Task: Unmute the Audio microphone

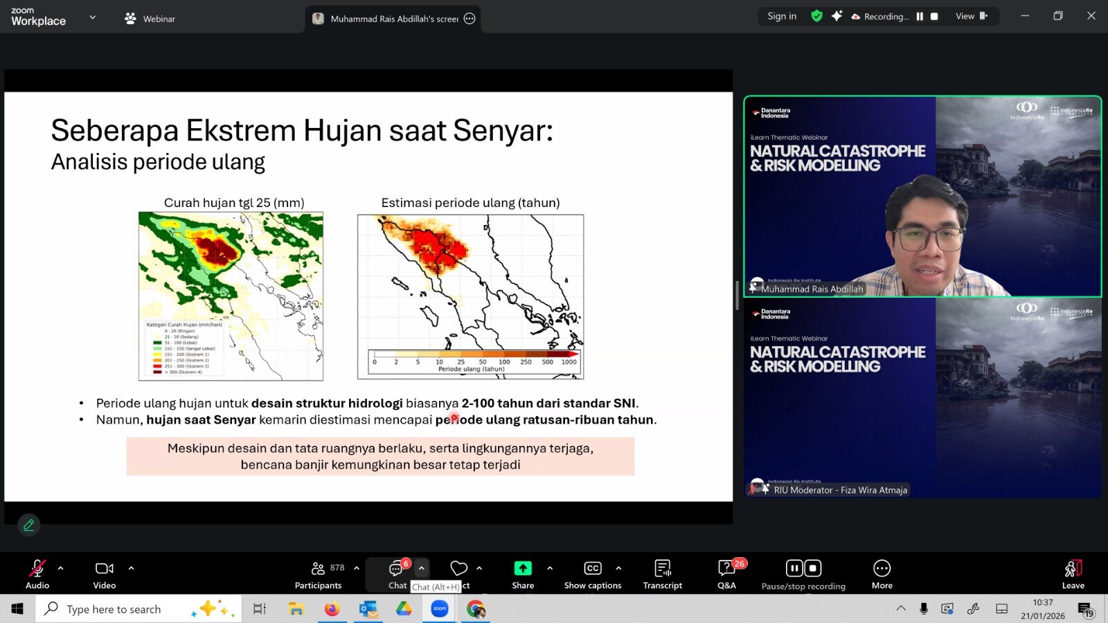Action: 37,575
